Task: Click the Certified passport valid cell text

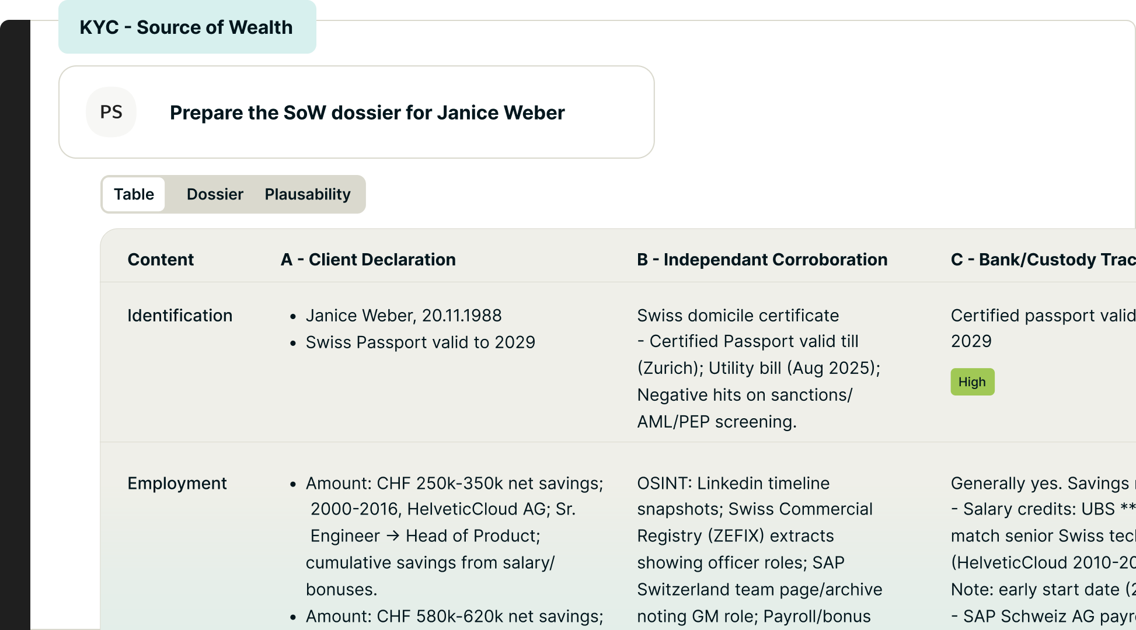Action: (1042, 316)
